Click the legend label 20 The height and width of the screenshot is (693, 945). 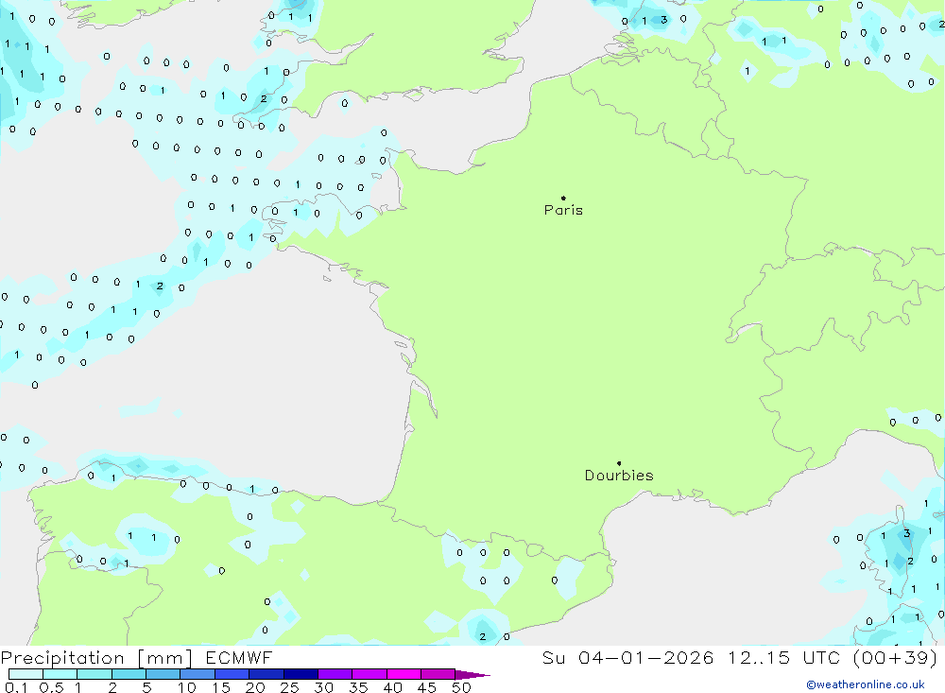(255, 687)
